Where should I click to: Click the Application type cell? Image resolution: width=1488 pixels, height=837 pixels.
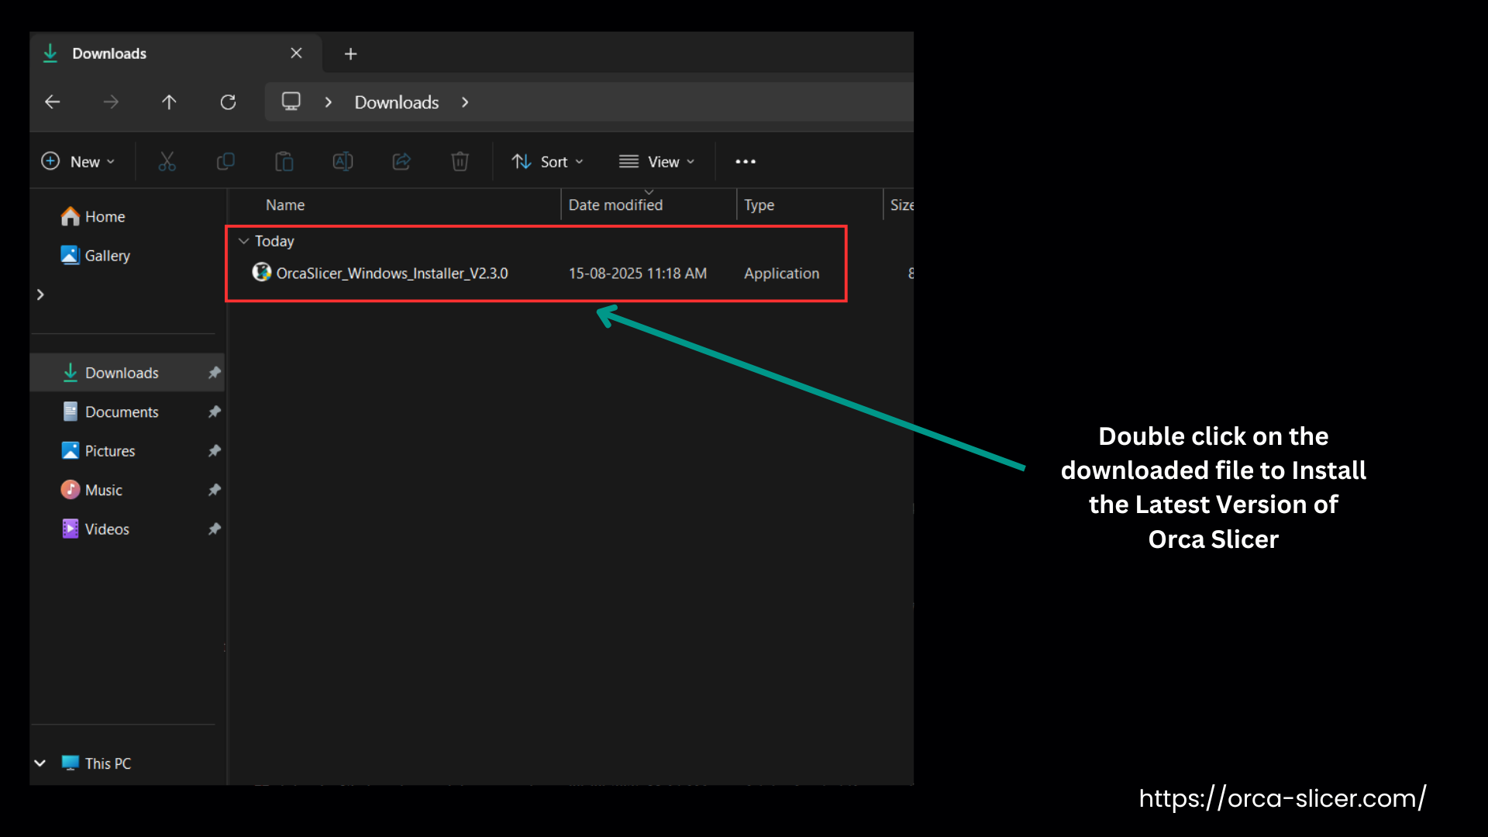[781, 273]
